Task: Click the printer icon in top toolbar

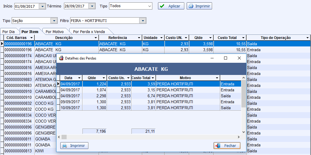Action: tap(191, 6)
